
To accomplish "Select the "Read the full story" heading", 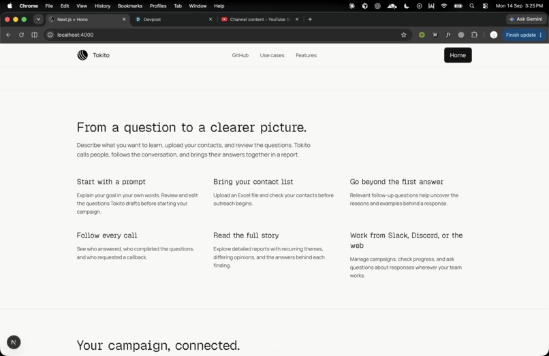I will coord(246,236).
